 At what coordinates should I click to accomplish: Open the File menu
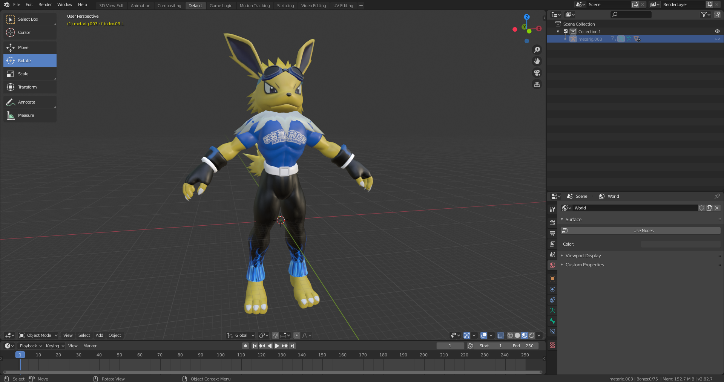[x=17, y=5]
